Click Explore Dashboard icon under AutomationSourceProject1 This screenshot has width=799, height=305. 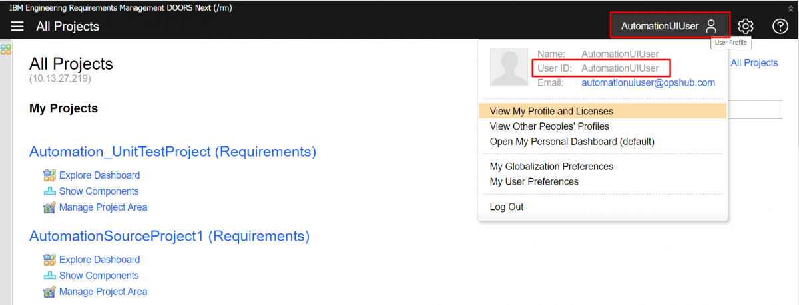49,260
